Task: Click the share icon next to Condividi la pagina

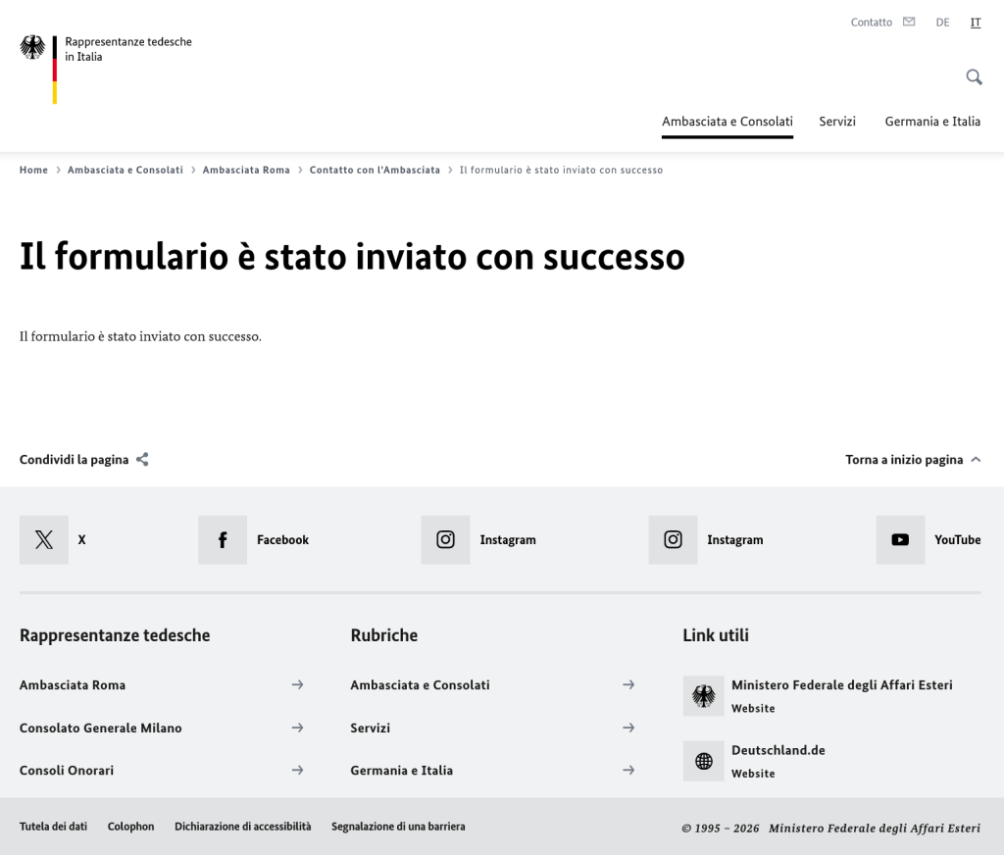Action: pyautogui.click(x=142, y=459)
